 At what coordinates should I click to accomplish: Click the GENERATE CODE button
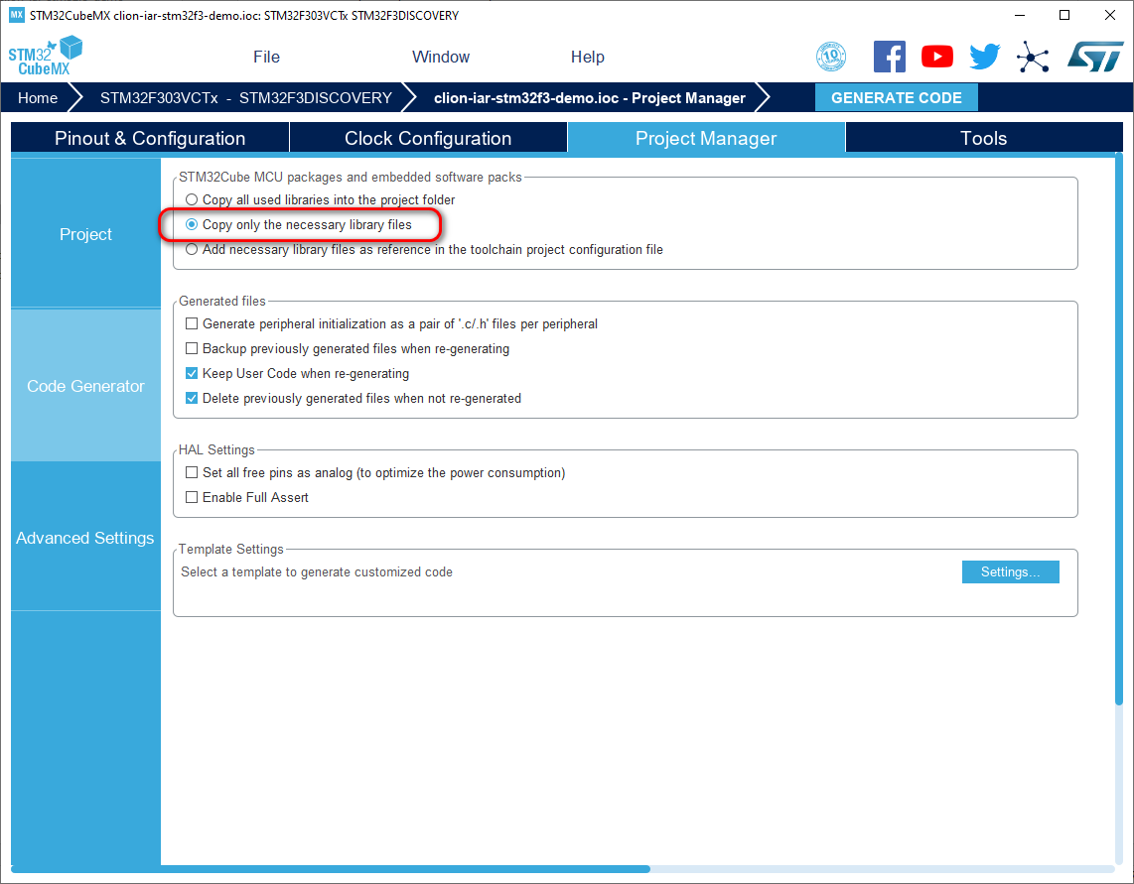[896, 97]
